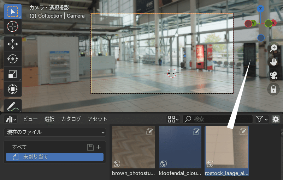
Task: Open the 現在のファイル library dropdown
Action: (55, 132)
